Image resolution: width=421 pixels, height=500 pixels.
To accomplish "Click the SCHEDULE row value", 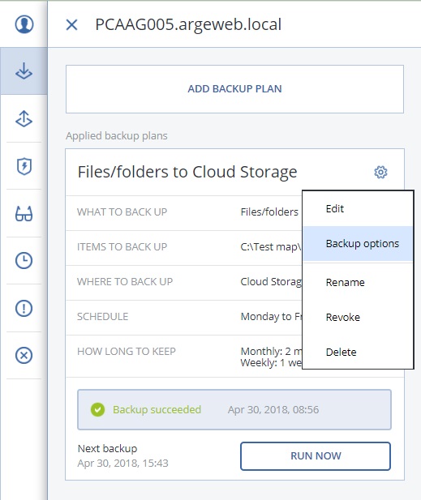I will (x=271, y=317).
